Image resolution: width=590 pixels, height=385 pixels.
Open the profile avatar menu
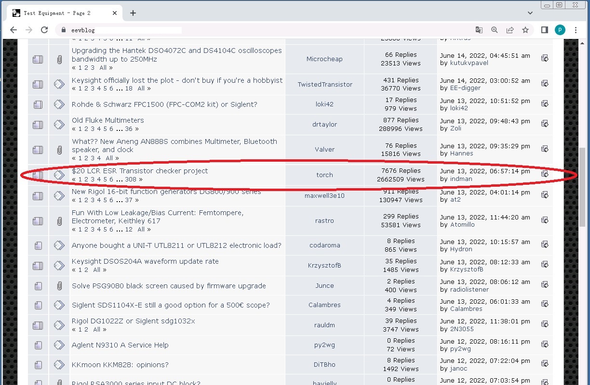[560, 30]
